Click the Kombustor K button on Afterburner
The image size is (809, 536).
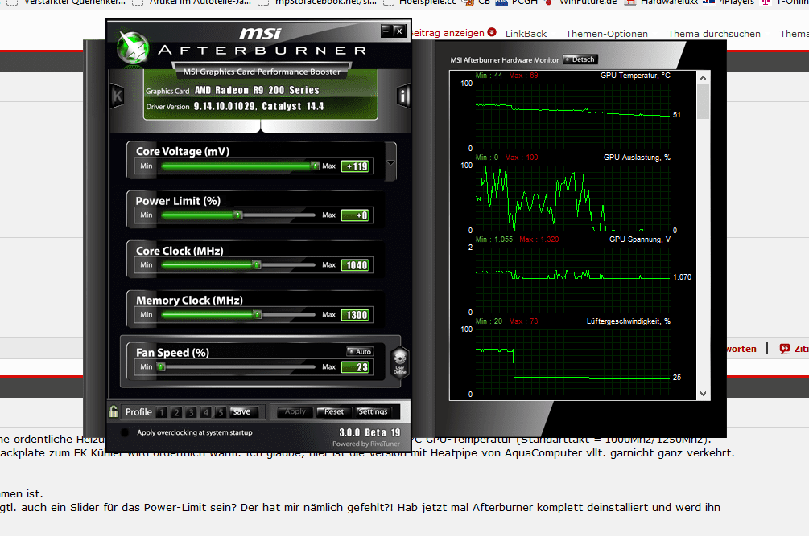(x=118, y=96)
